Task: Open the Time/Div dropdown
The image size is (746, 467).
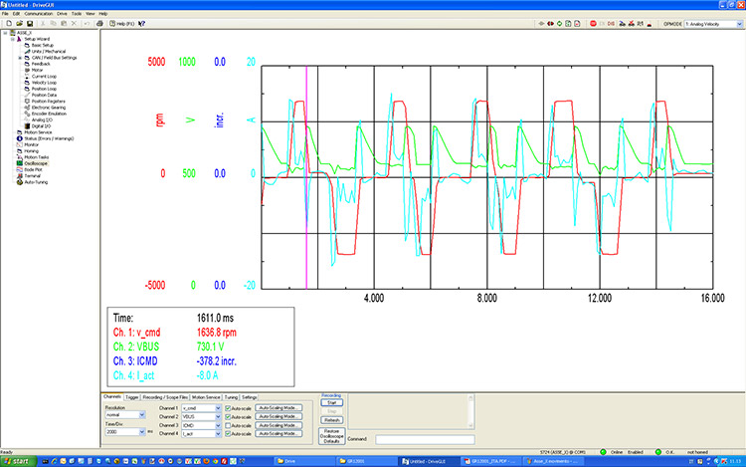Action: tap(142, 433)
